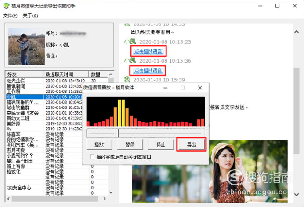Select friend 陈喜军 in list

[13, 134]
